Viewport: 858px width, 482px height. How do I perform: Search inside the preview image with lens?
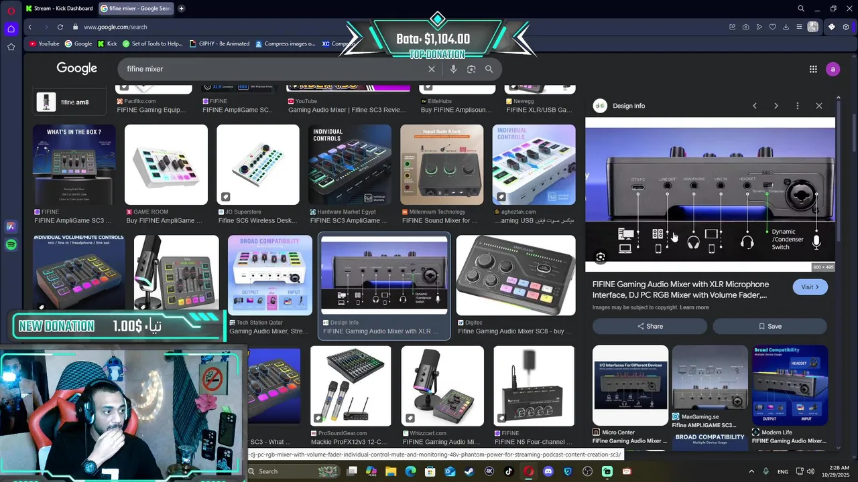pyautogui.click(x=601, y=257)
